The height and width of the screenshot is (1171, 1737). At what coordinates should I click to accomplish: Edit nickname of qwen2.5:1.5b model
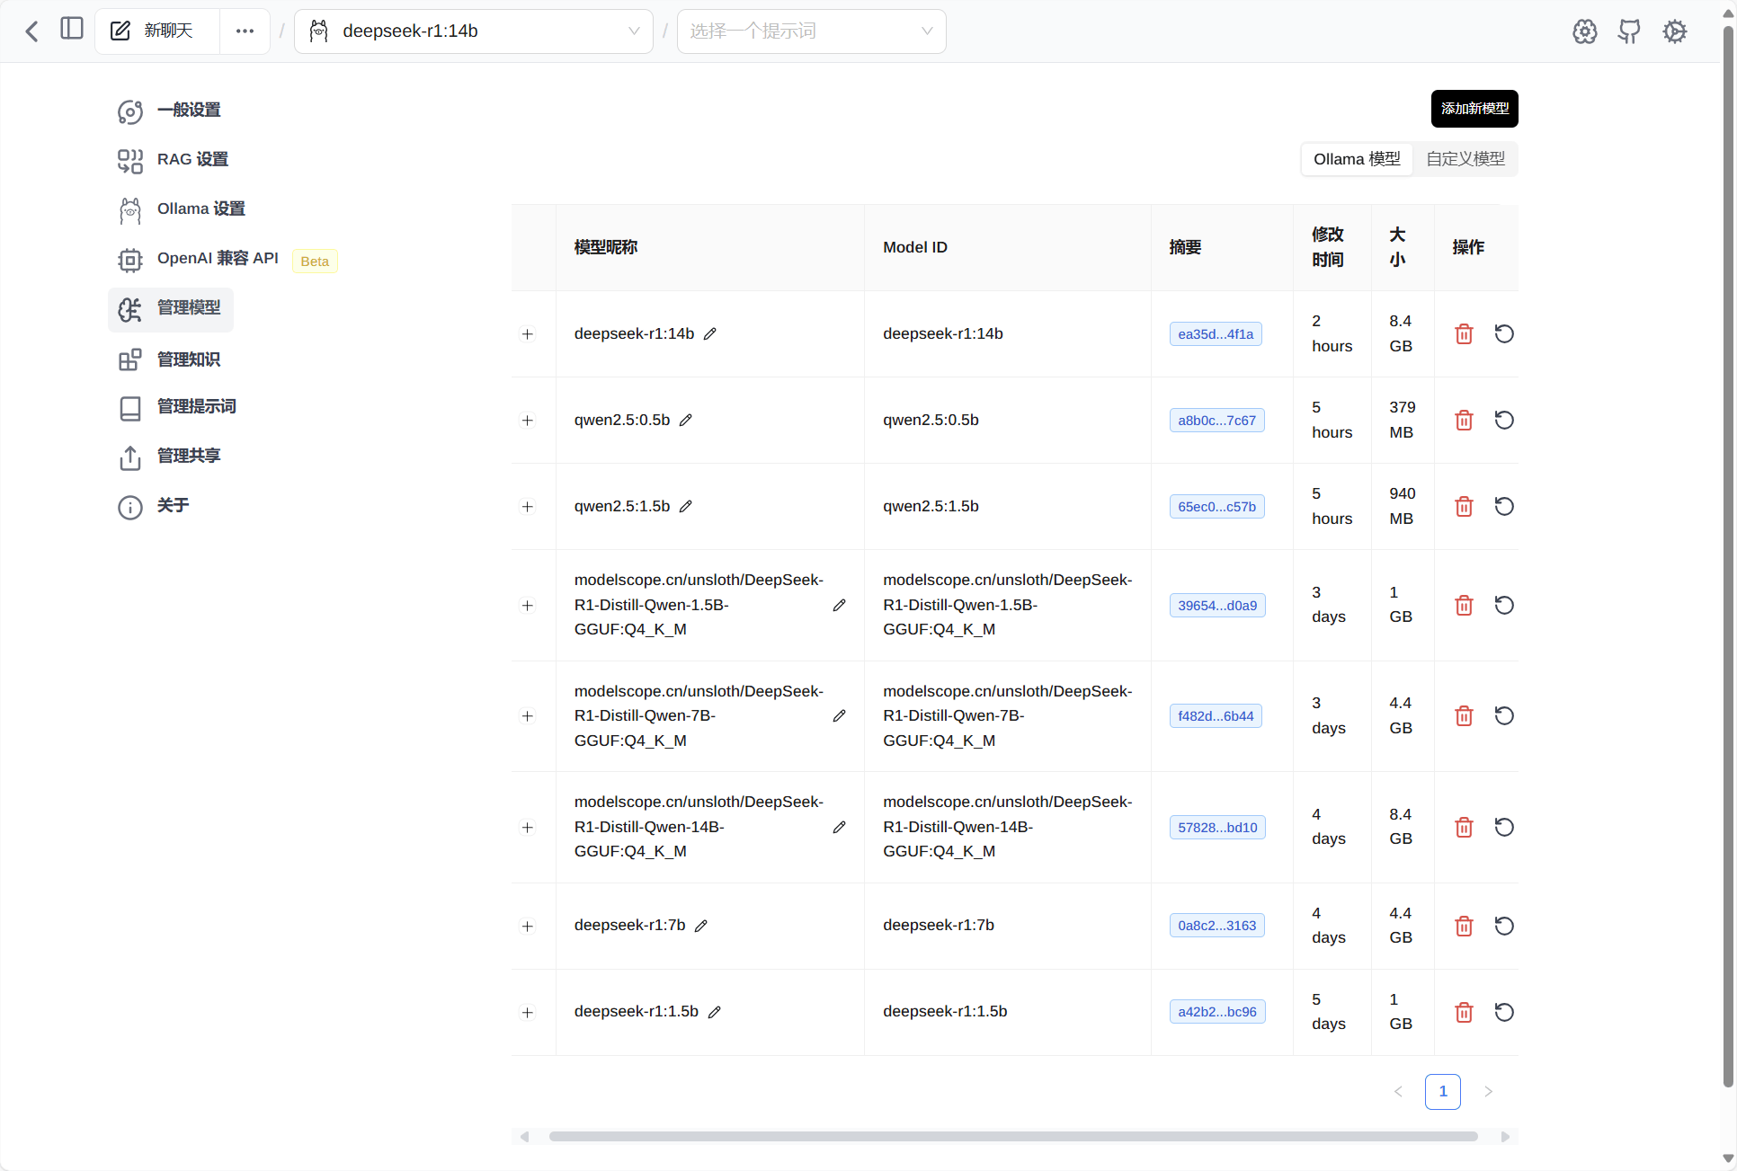click(x=686, y=507)
